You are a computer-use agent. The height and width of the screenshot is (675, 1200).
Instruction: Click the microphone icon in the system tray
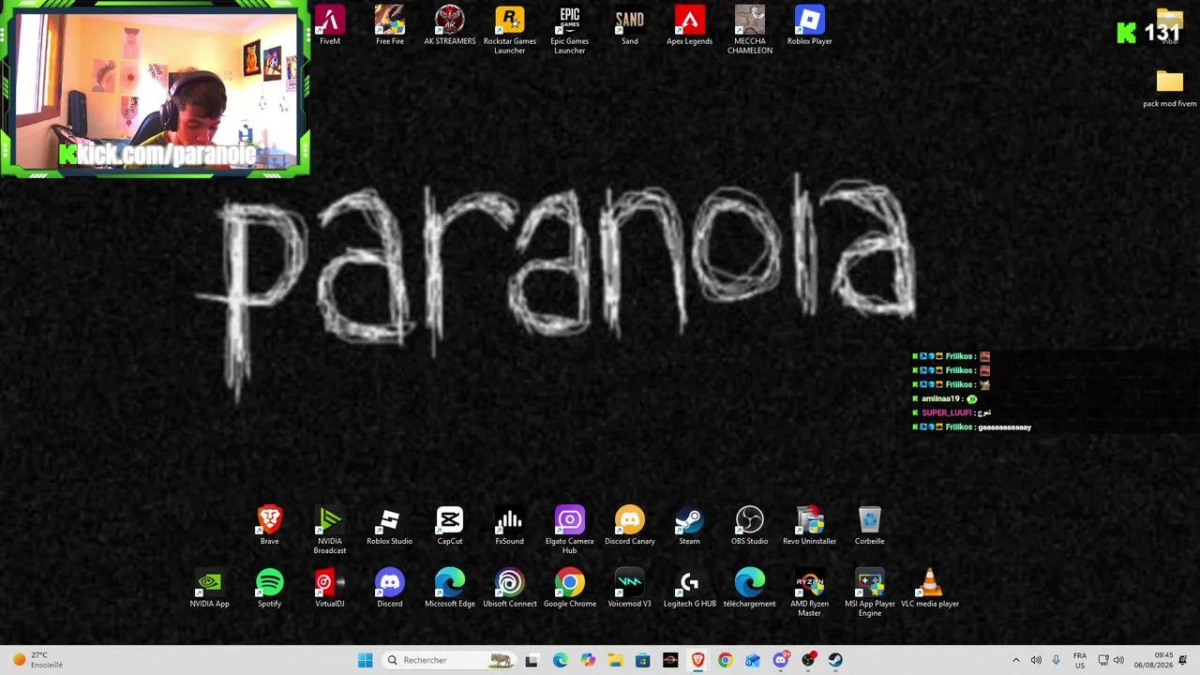click(x=1056, y=660)
